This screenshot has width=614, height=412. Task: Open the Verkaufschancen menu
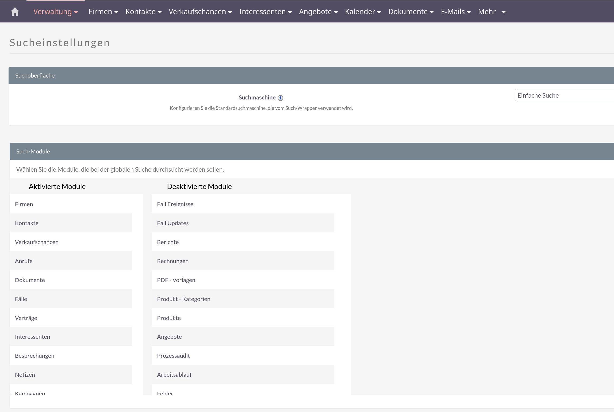(200, 12)
